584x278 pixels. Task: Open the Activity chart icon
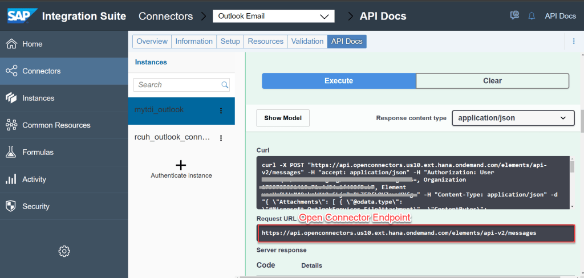[x=11, y=179]
